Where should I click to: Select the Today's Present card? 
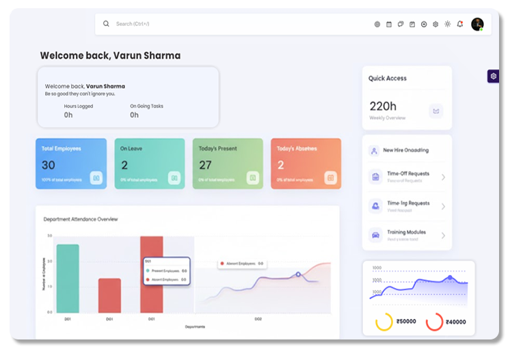228,164
